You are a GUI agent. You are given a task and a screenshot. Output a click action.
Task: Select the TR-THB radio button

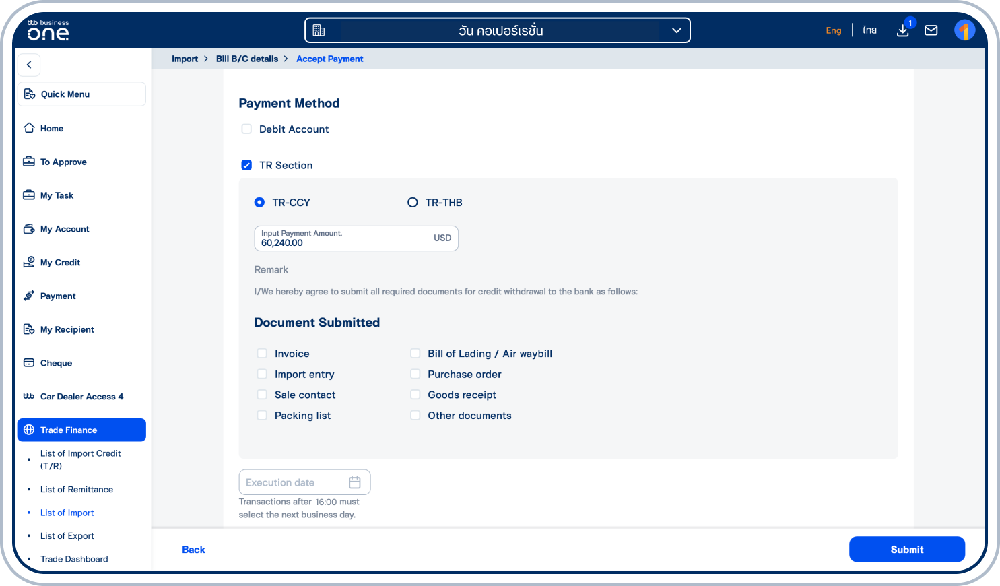[412, 201]
